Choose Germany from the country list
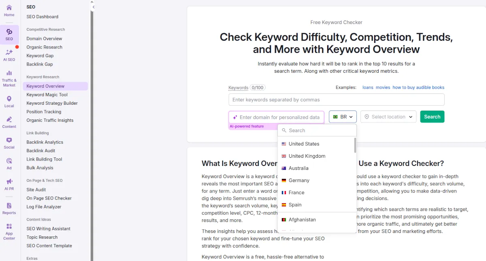 click(299, 180)
